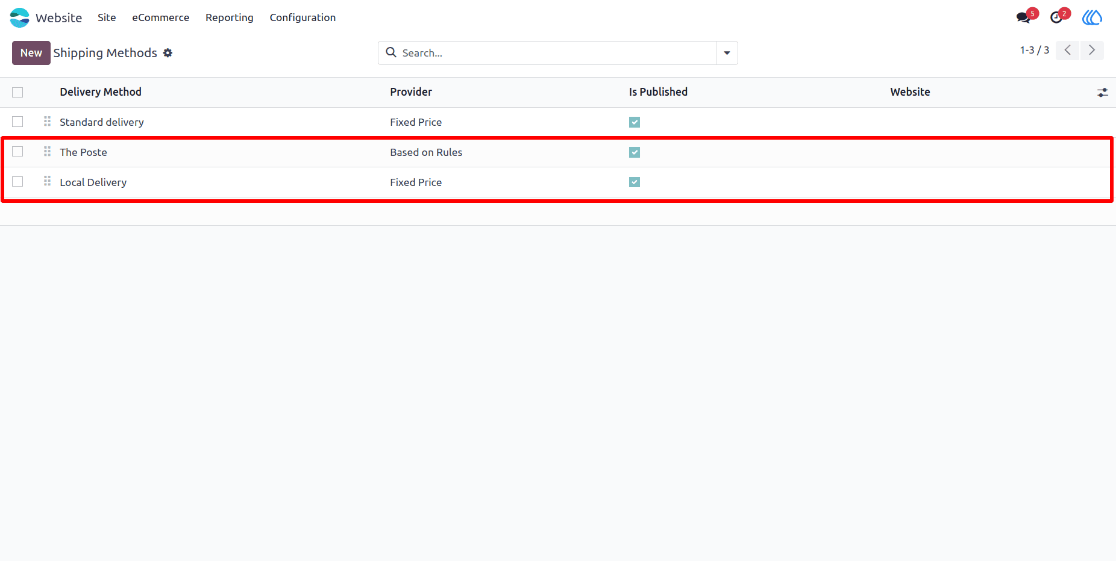Grab the Standard delivery drag handle
1116x561 pixels.
[x=47, y=122]
